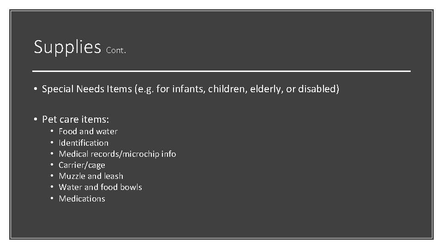443x249 pixels.
Task: Click the "Identification" list entry
Action: point(84,143)
